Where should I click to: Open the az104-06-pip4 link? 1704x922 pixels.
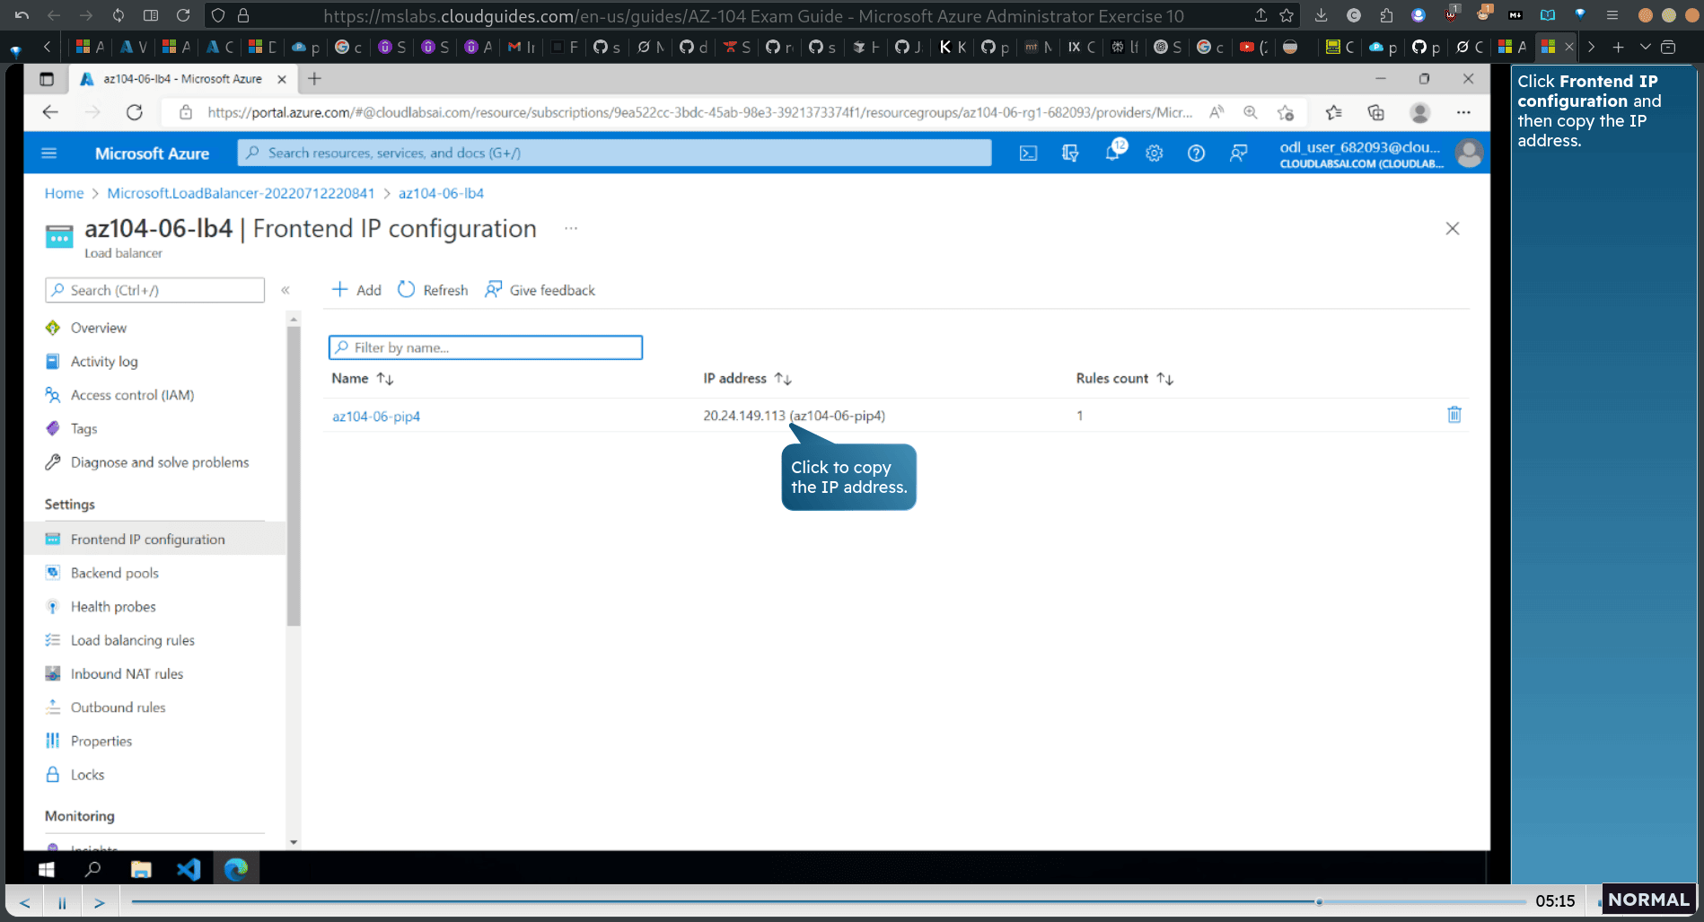click(376, 416)
